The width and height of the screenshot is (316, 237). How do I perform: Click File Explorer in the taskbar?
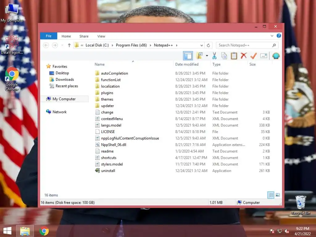point(25,231)
